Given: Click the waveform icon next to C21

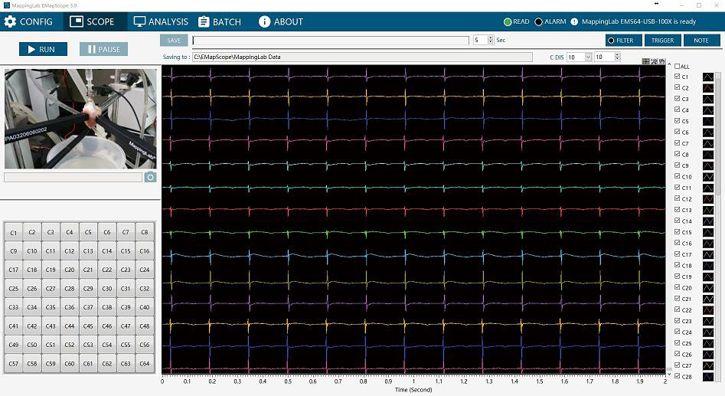Looking at the screenshot, I should (708, 299).
